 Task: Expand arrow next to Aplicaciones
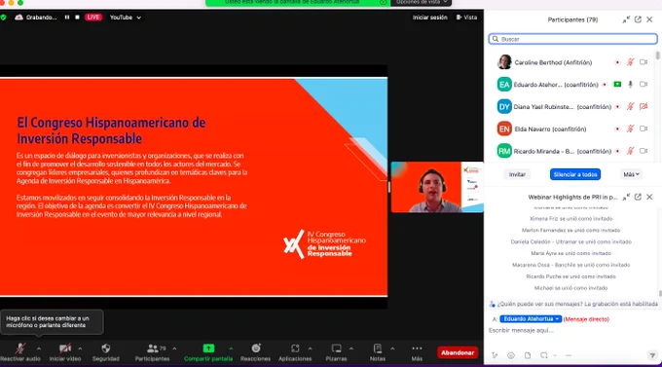[310, 349]
